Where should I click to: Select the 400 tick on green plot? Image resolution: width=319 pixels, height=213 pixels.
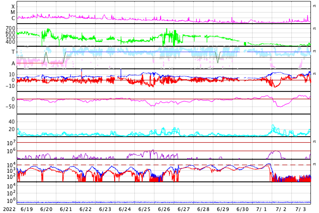tap(11, 42)
